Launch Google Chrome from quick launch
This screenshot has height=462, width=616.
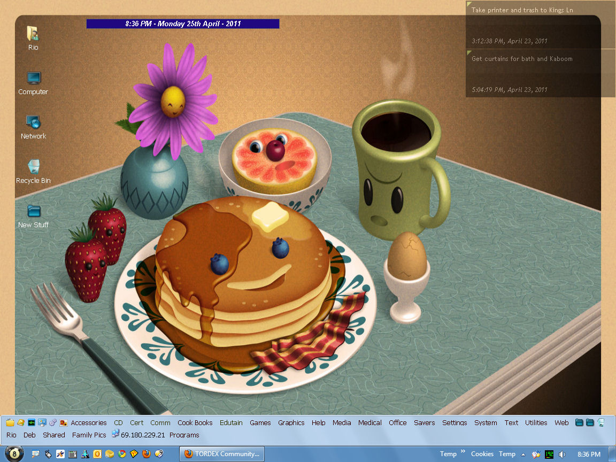pyautogui.click(x=122, y=454)
